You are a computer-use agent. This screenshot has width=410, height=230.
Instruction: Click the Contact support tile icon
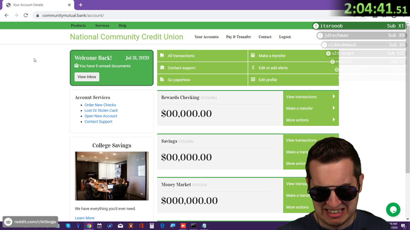pyautogui.click(x=162, y=68)
